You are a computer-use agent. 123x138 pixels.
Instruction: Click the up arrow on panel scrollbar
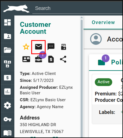tap(82, 17)
